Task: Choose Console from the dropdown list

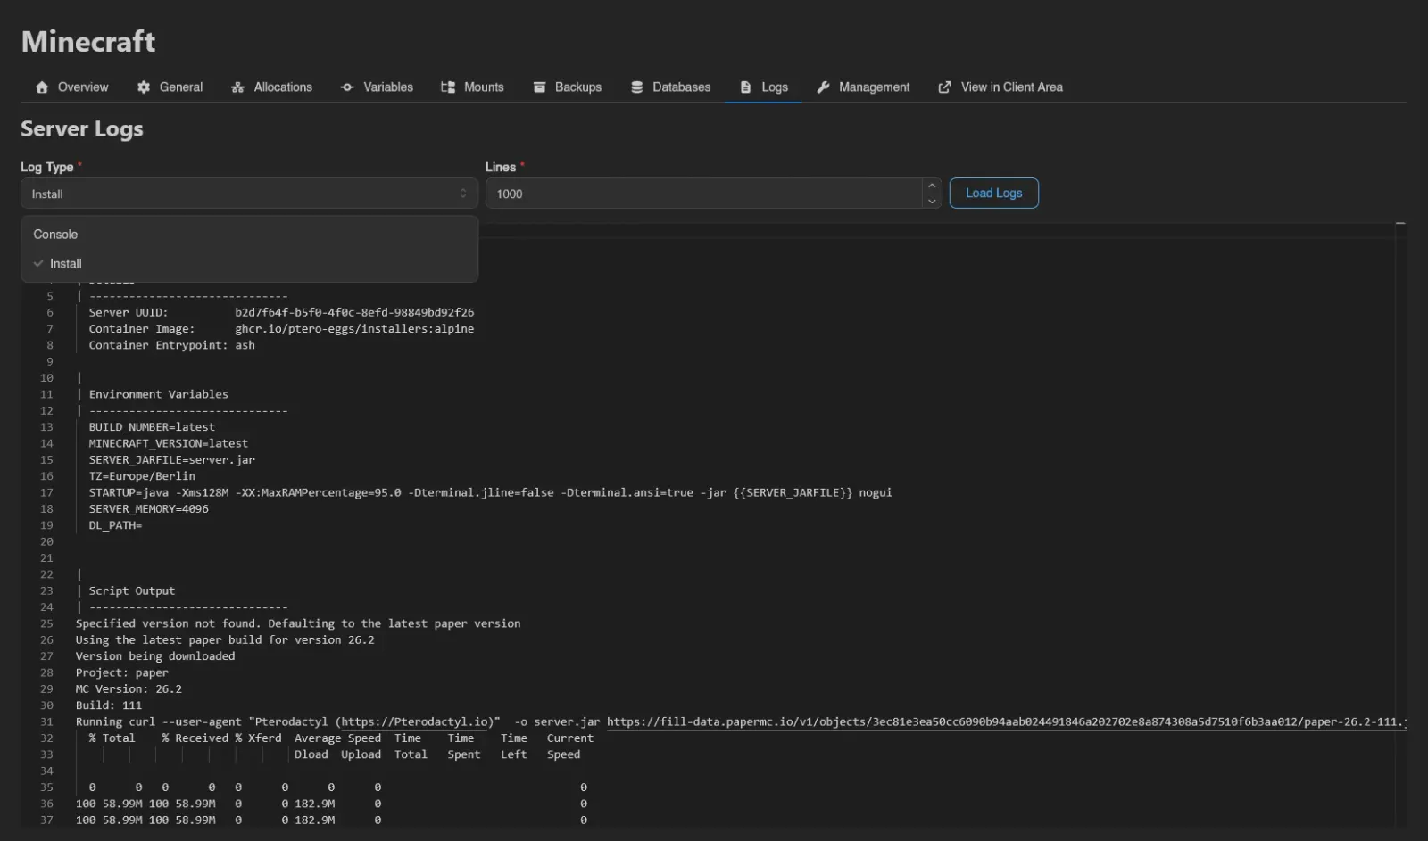Action: [x=249, y=235]
